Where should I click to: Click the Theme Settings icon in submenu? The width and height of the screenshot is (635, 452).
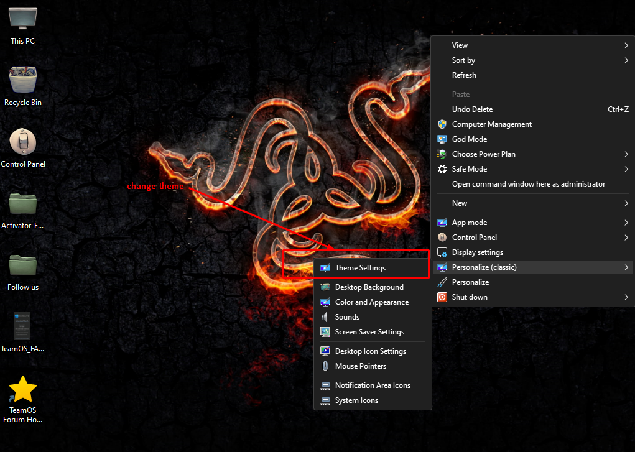(x=325, y=268)
